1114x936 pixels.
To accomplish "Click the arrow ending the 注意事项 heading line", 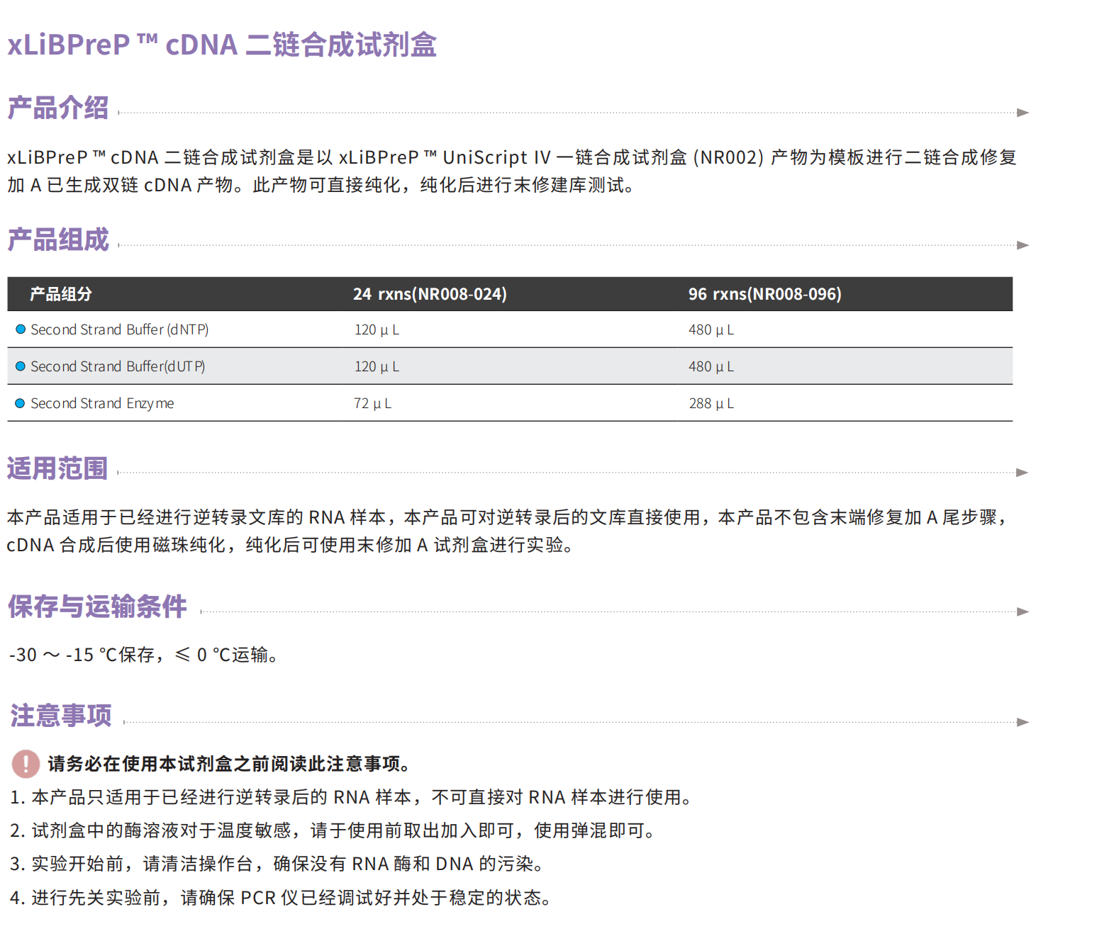I will tap(1023, 722).
